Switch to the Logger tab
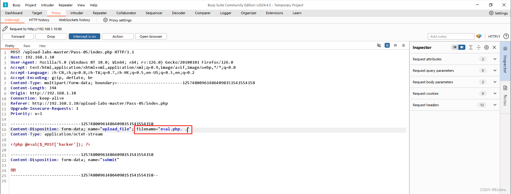 click(x=226, y=13)
